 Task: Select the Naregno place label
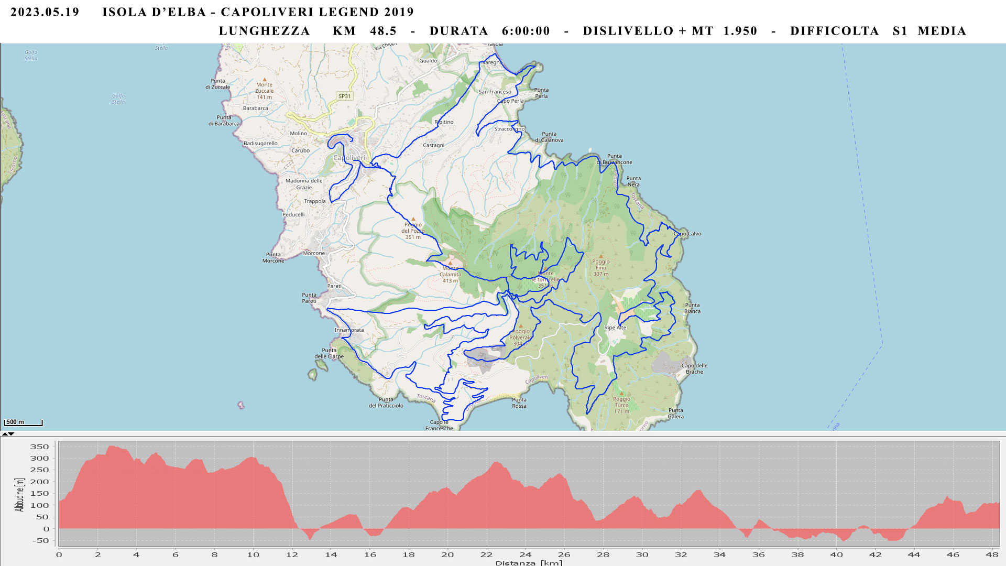point(492,62)
